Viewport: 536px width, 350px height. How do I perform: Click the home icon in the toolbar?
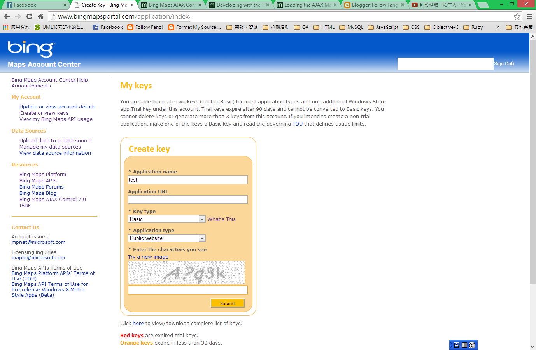[40, 17]
